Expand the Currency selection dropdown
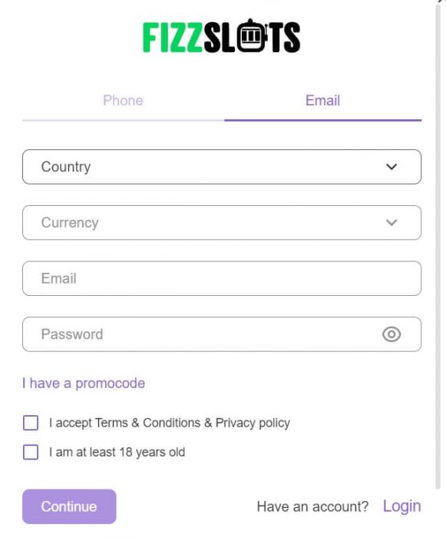446x538 pixels. [x=222, y=222]
